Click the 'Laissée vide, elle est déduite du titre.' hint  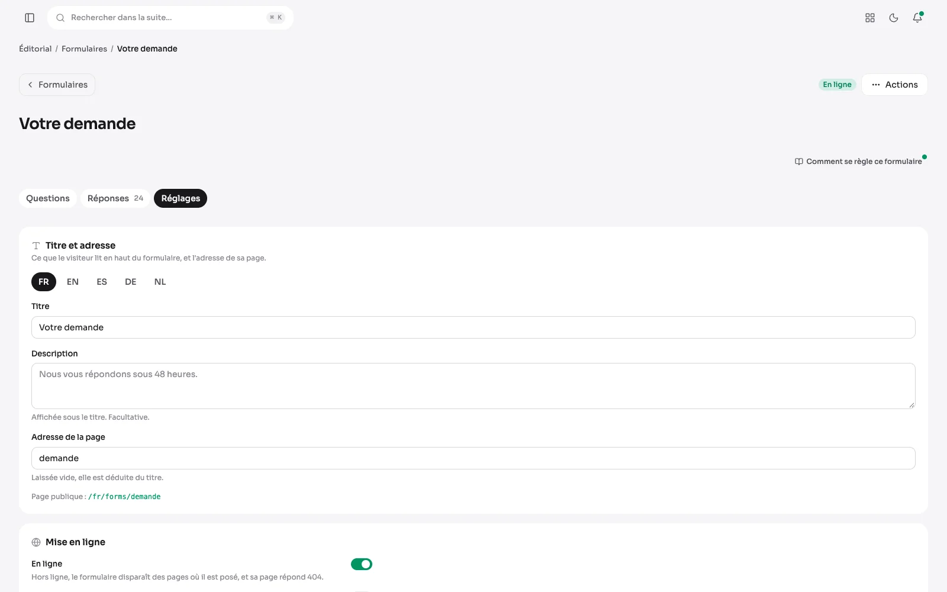97,478
